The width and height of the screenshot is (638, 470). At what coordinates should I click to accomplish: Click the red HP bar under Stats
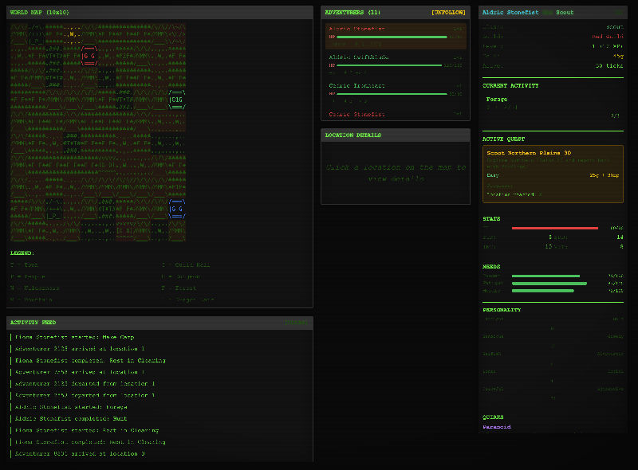[554, 228]
